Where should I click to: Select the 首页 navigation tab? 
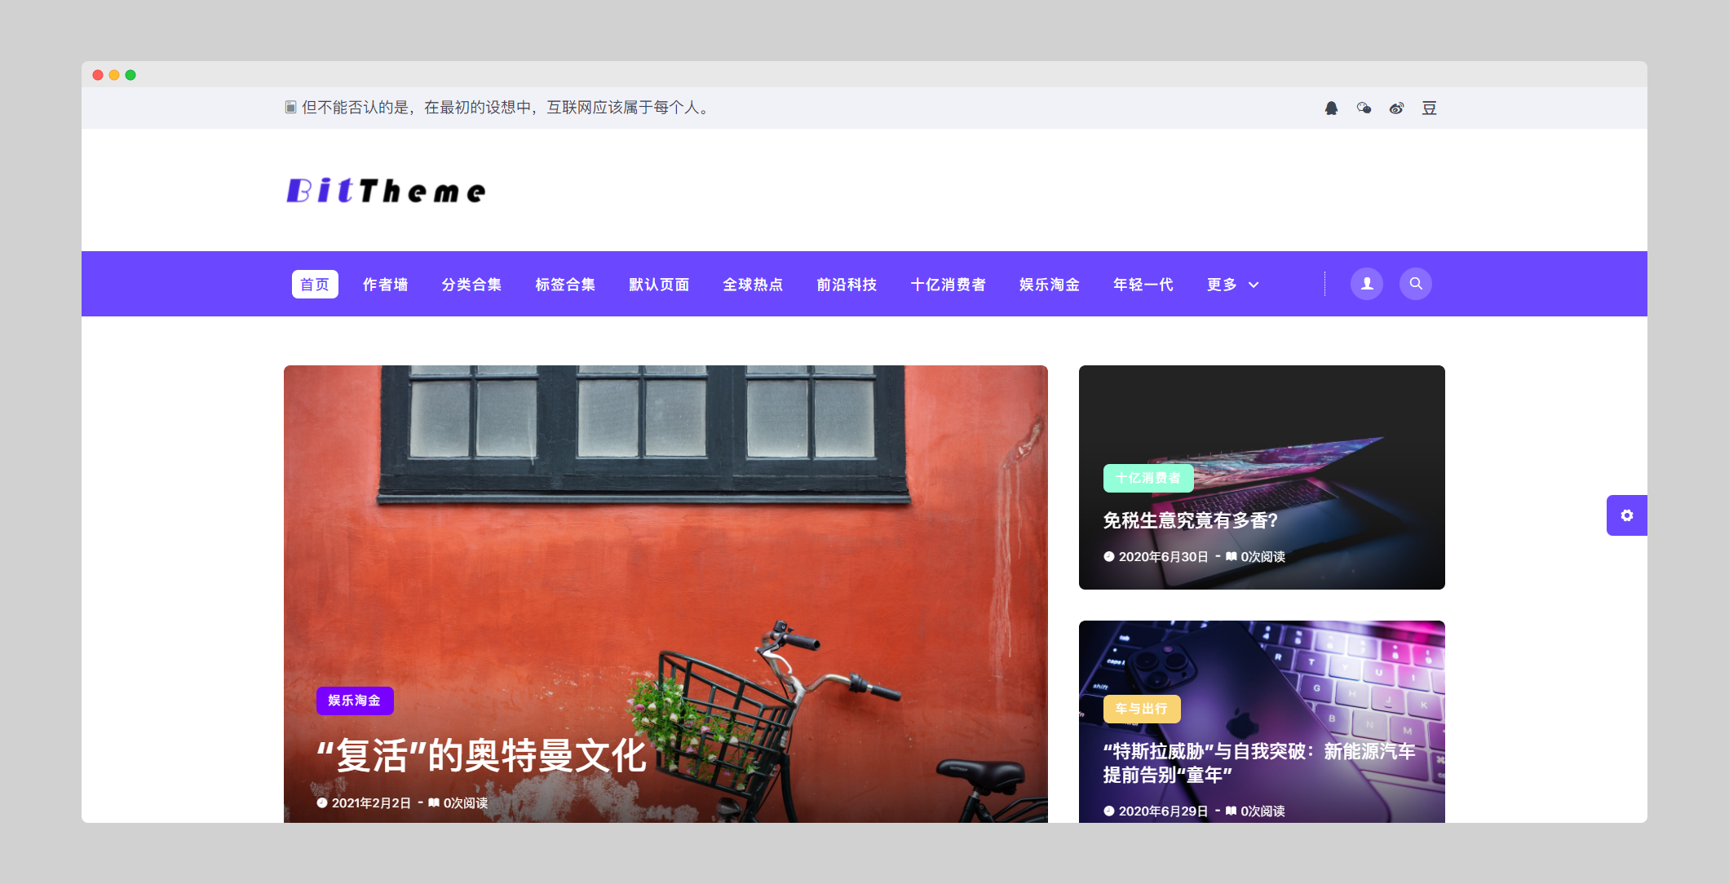315,285
